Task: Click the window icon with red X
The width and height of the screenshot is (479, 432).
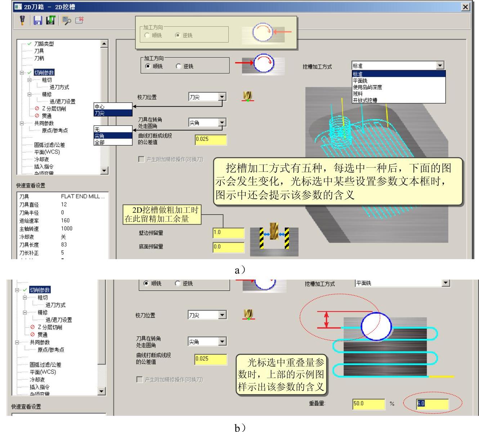Action: pyautogui.click(x=79, y=20)
